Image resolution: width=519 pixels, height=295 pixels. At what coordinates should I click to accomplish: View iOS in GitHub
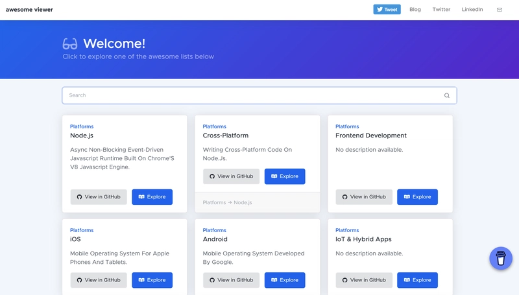click(99, 280)
